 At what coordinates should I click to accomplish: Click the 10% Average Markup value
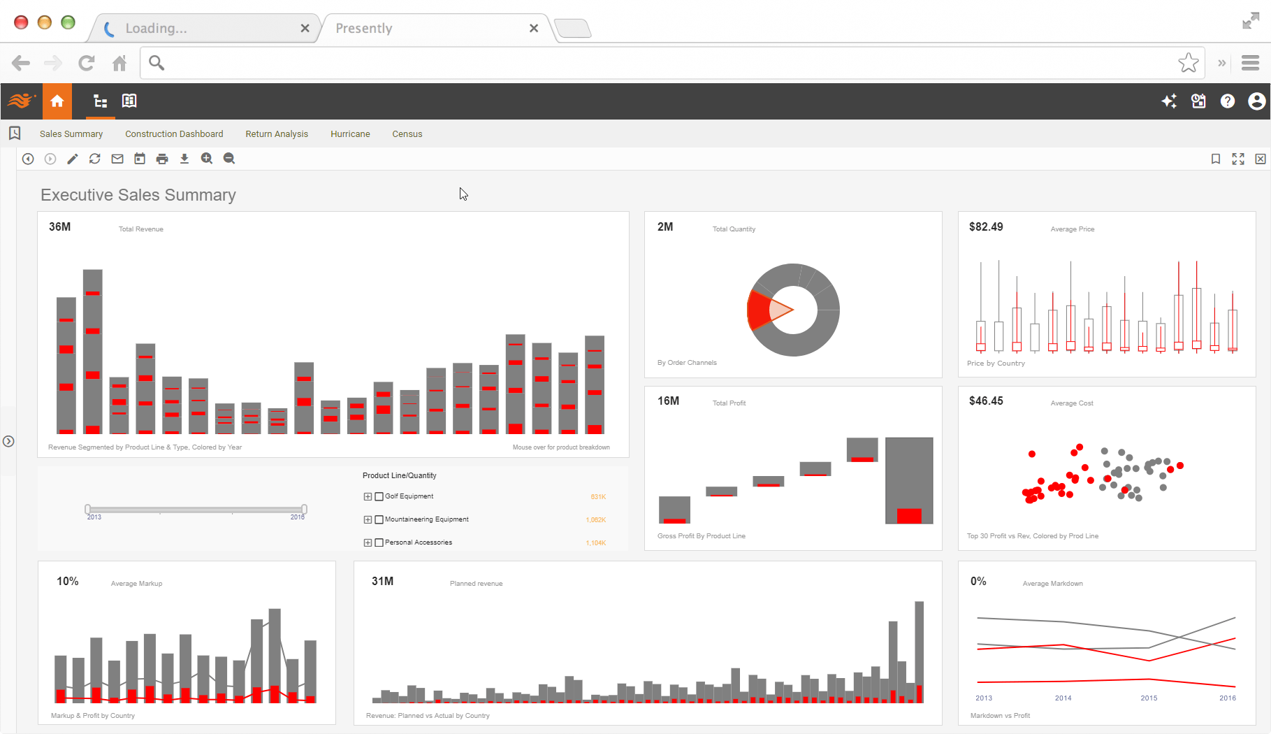tap(68, 581)
